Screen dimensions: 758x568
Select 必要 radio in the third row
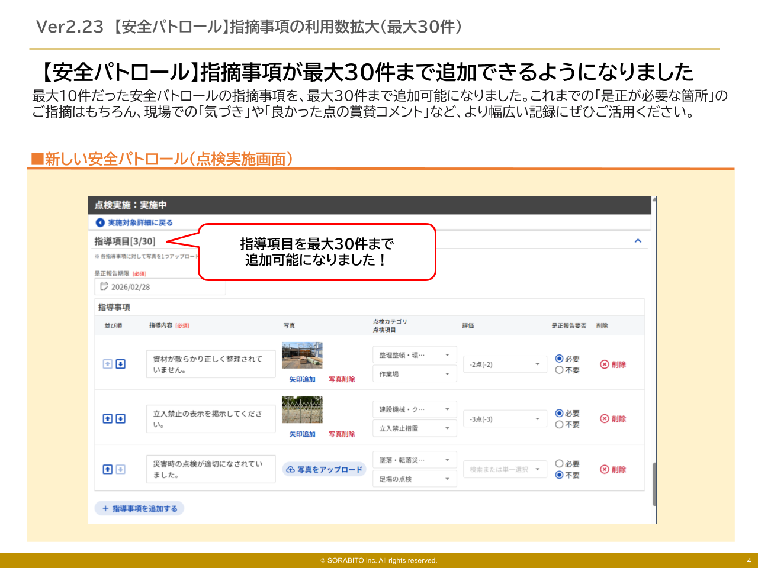point(559,464)
